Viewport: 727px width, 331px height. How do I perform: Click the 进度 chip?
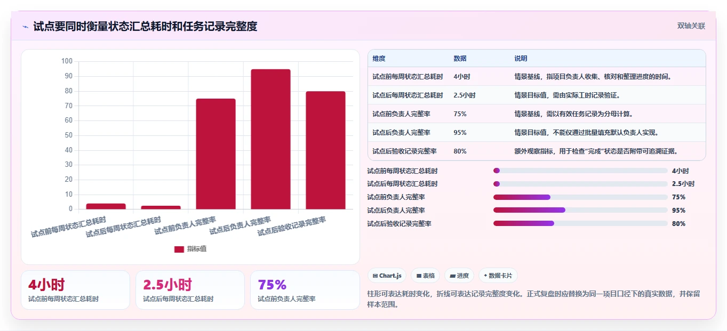(x=459, y=276)
